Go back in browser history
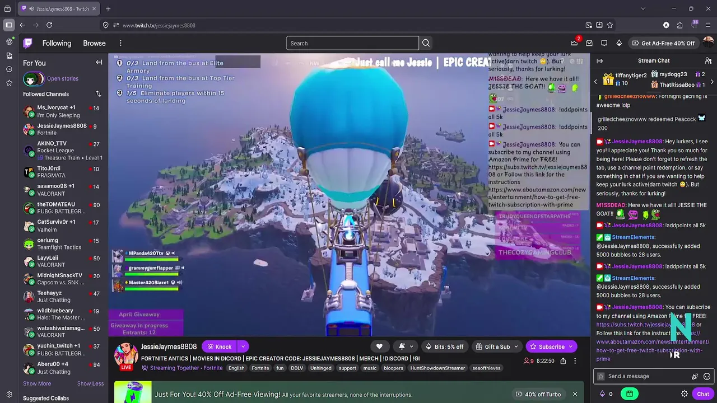717x403 pixels. (x=22, y=25)
